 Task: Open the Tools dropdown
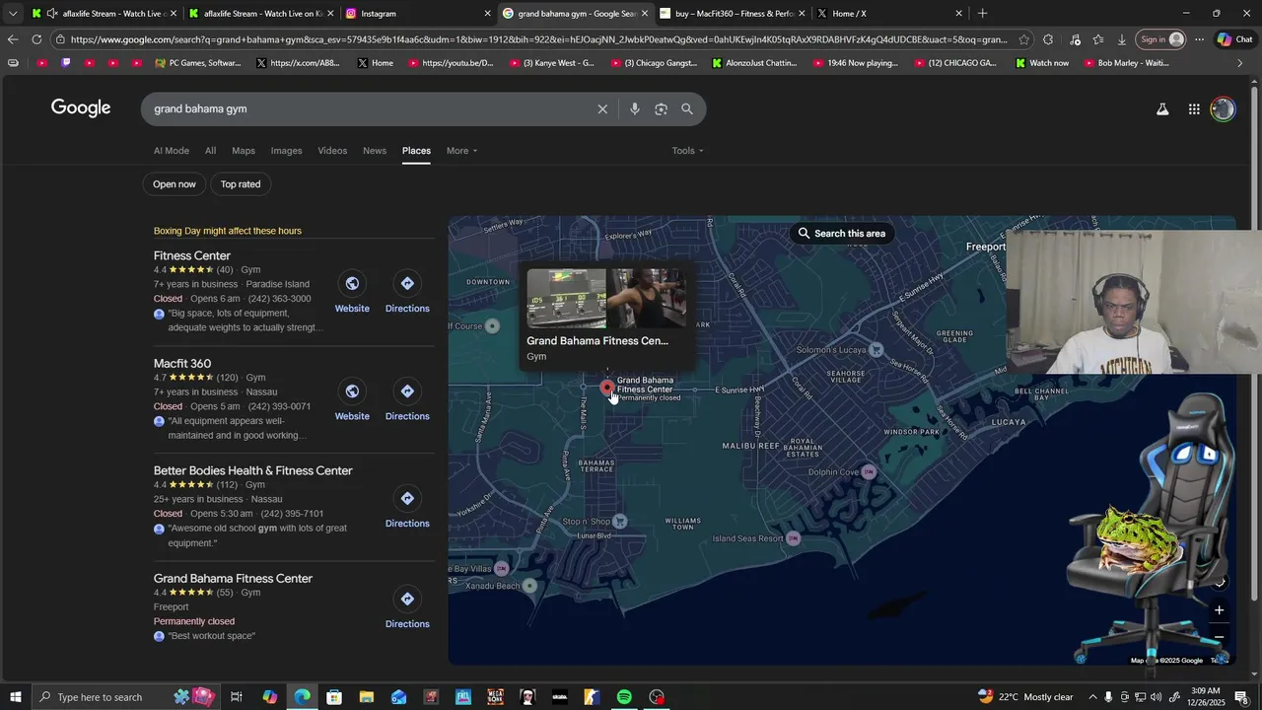(687, 151)
